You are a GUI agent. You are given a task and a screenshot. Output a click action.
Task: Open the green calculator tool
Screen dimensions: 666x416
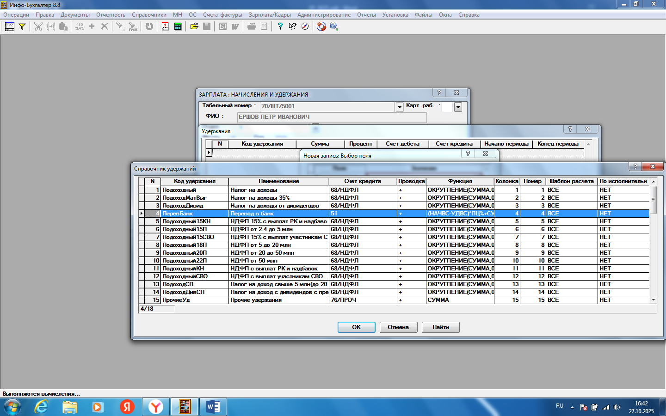point(178,26)
